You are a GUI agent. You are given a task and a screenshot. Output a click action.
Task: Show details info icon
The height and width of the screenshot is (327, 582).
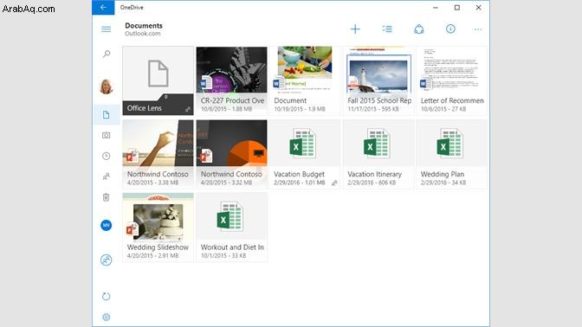pos(450,29)
